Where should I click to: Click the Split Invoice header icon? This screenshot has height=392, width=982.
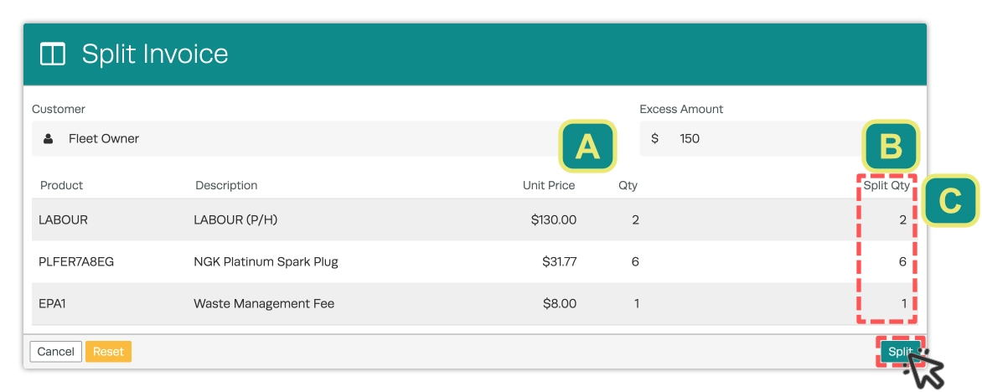click(x=53, y=54)
